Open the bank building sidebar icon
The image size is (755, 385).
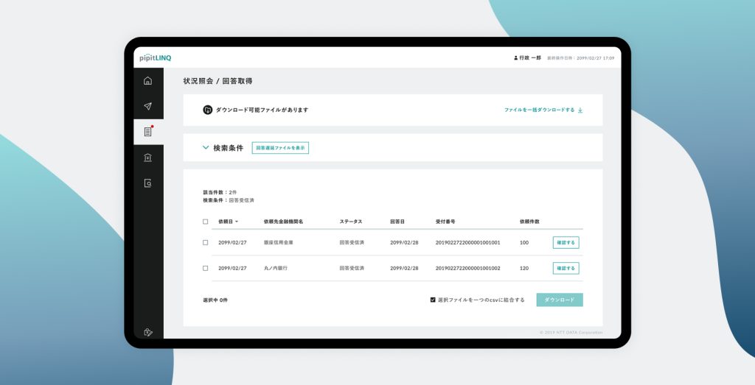(x=147, y=158)
